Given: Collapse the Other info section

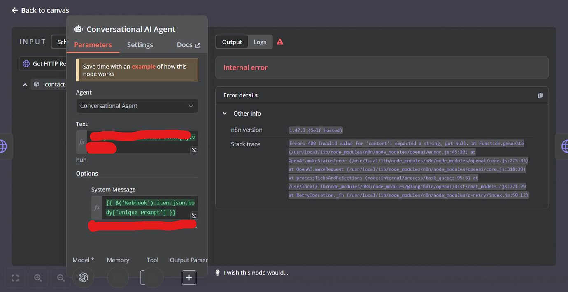Looking at the screenshot, I should [x=224, y=113].
